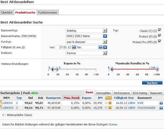The image size is (164, 129).
Task: Sort results by Max. Rend. column
Action: 72,98
